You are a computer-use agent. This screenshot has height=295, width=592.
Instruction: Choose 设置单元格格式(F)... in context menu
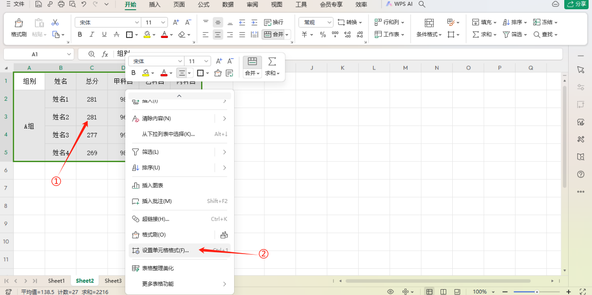pos(179,251)
